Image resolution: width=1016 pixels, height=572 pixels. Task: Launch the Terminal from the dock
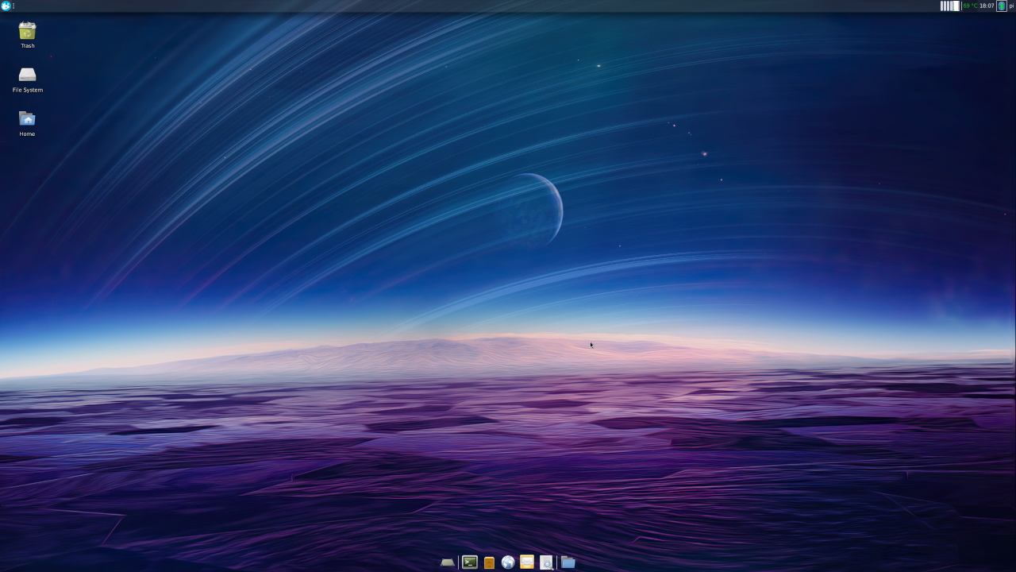(x=470, y=562)
